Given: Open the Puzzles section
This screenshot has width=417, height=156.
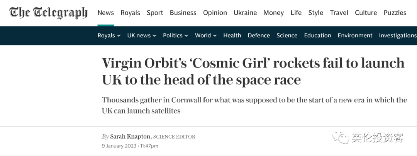Looking at the screenshot, I should tap(395, 13).
